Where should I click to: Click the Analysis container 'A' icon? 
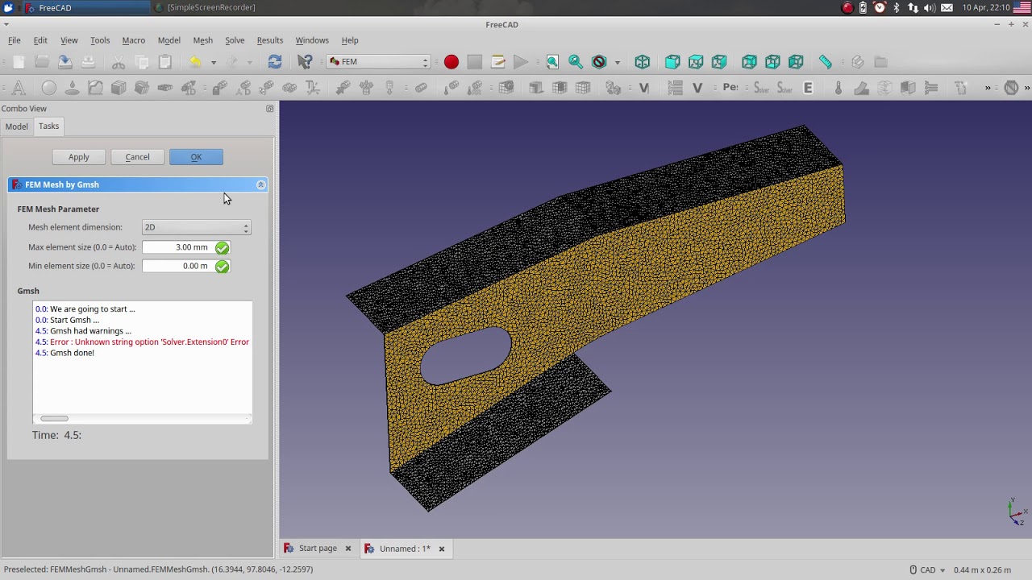coord(19,88)
